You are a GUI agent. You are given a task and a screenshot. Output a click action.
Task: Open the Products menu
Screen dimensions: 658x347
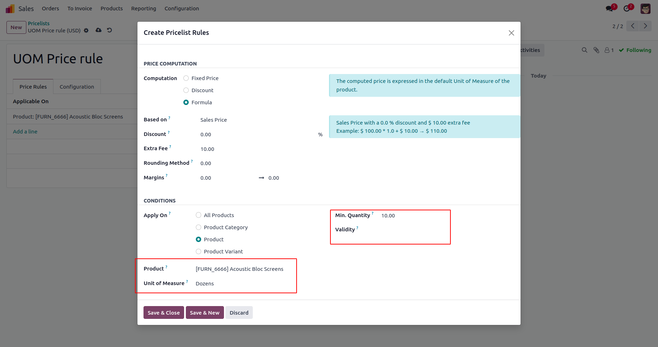coord(111,9)
